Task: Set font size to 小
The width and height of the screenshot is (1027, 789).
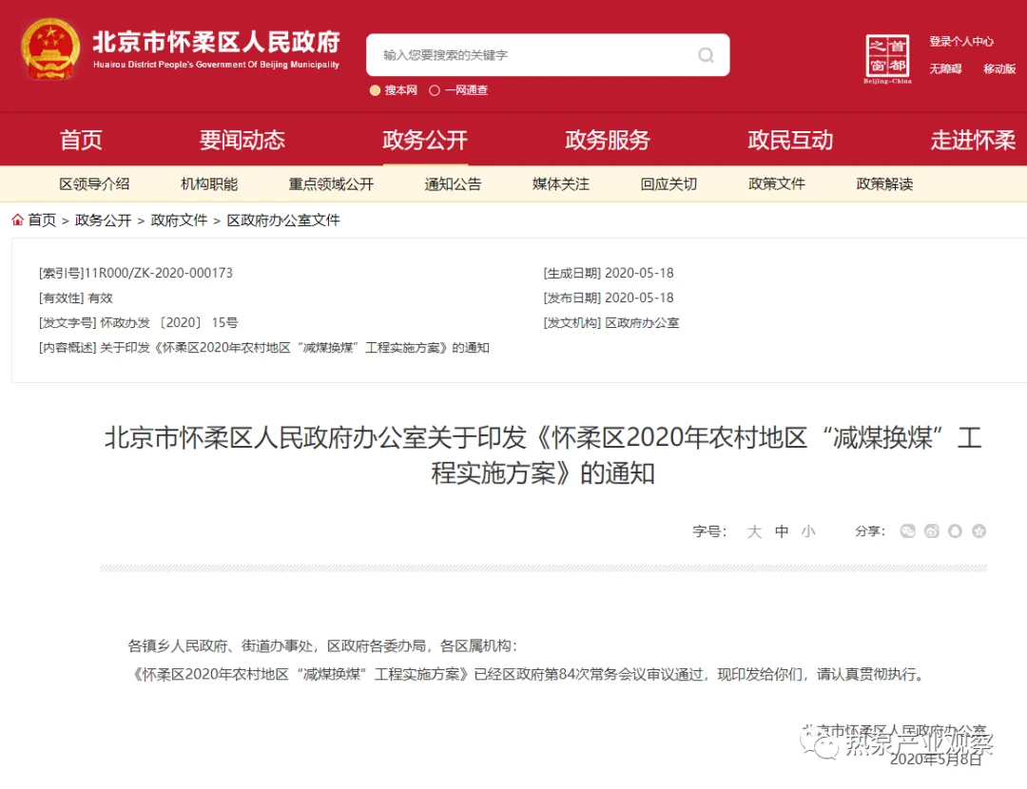Action: pyautogui.click(x=807, y=531)
